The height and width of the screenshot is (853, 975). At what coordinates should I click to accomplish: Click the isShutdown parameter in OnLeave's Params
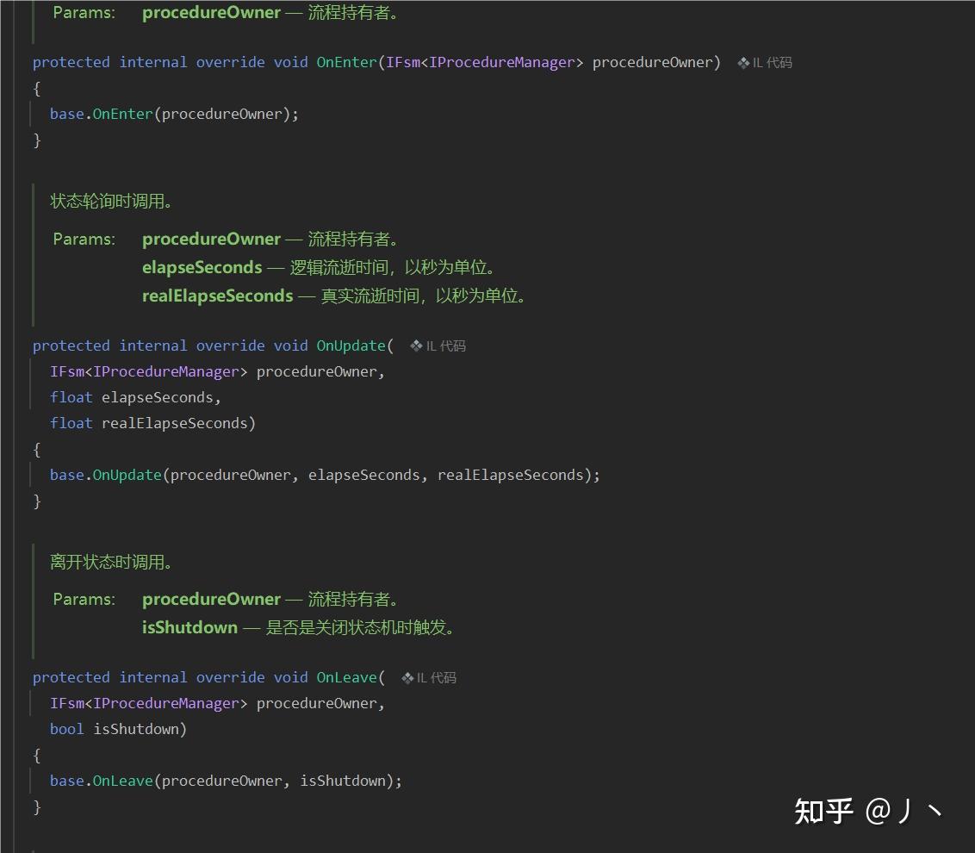click(189, 628)
